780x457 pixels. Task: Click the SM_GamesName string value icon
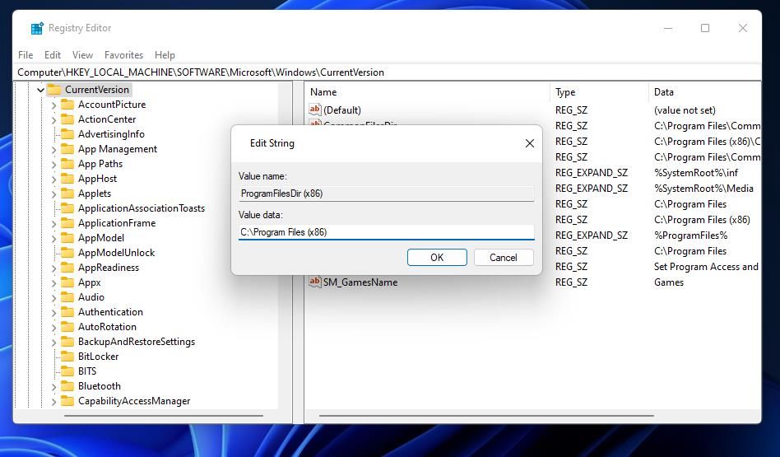coord(315,282)
